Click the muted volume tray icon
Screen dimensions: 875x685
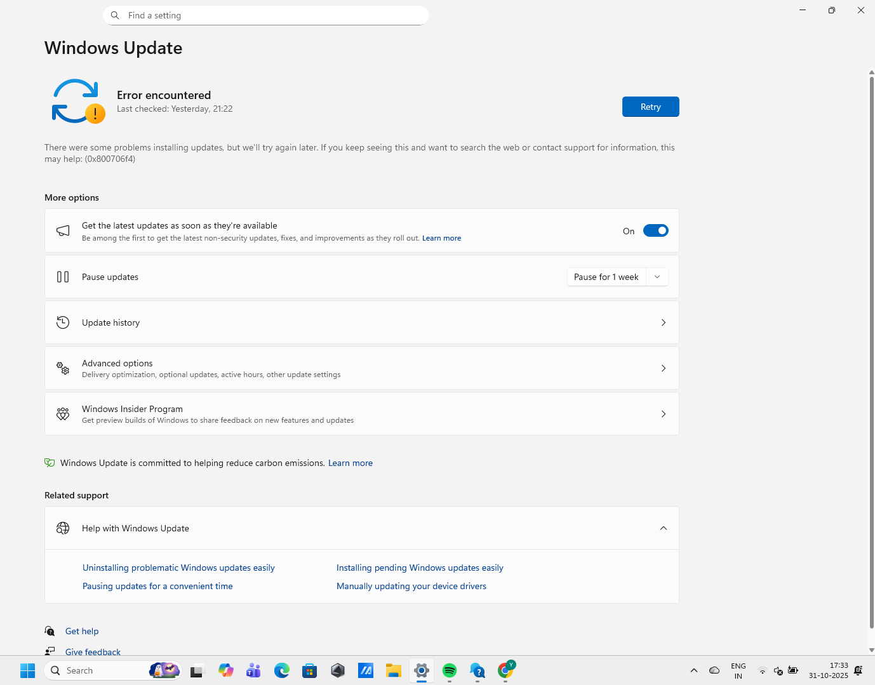pos(778,670)
